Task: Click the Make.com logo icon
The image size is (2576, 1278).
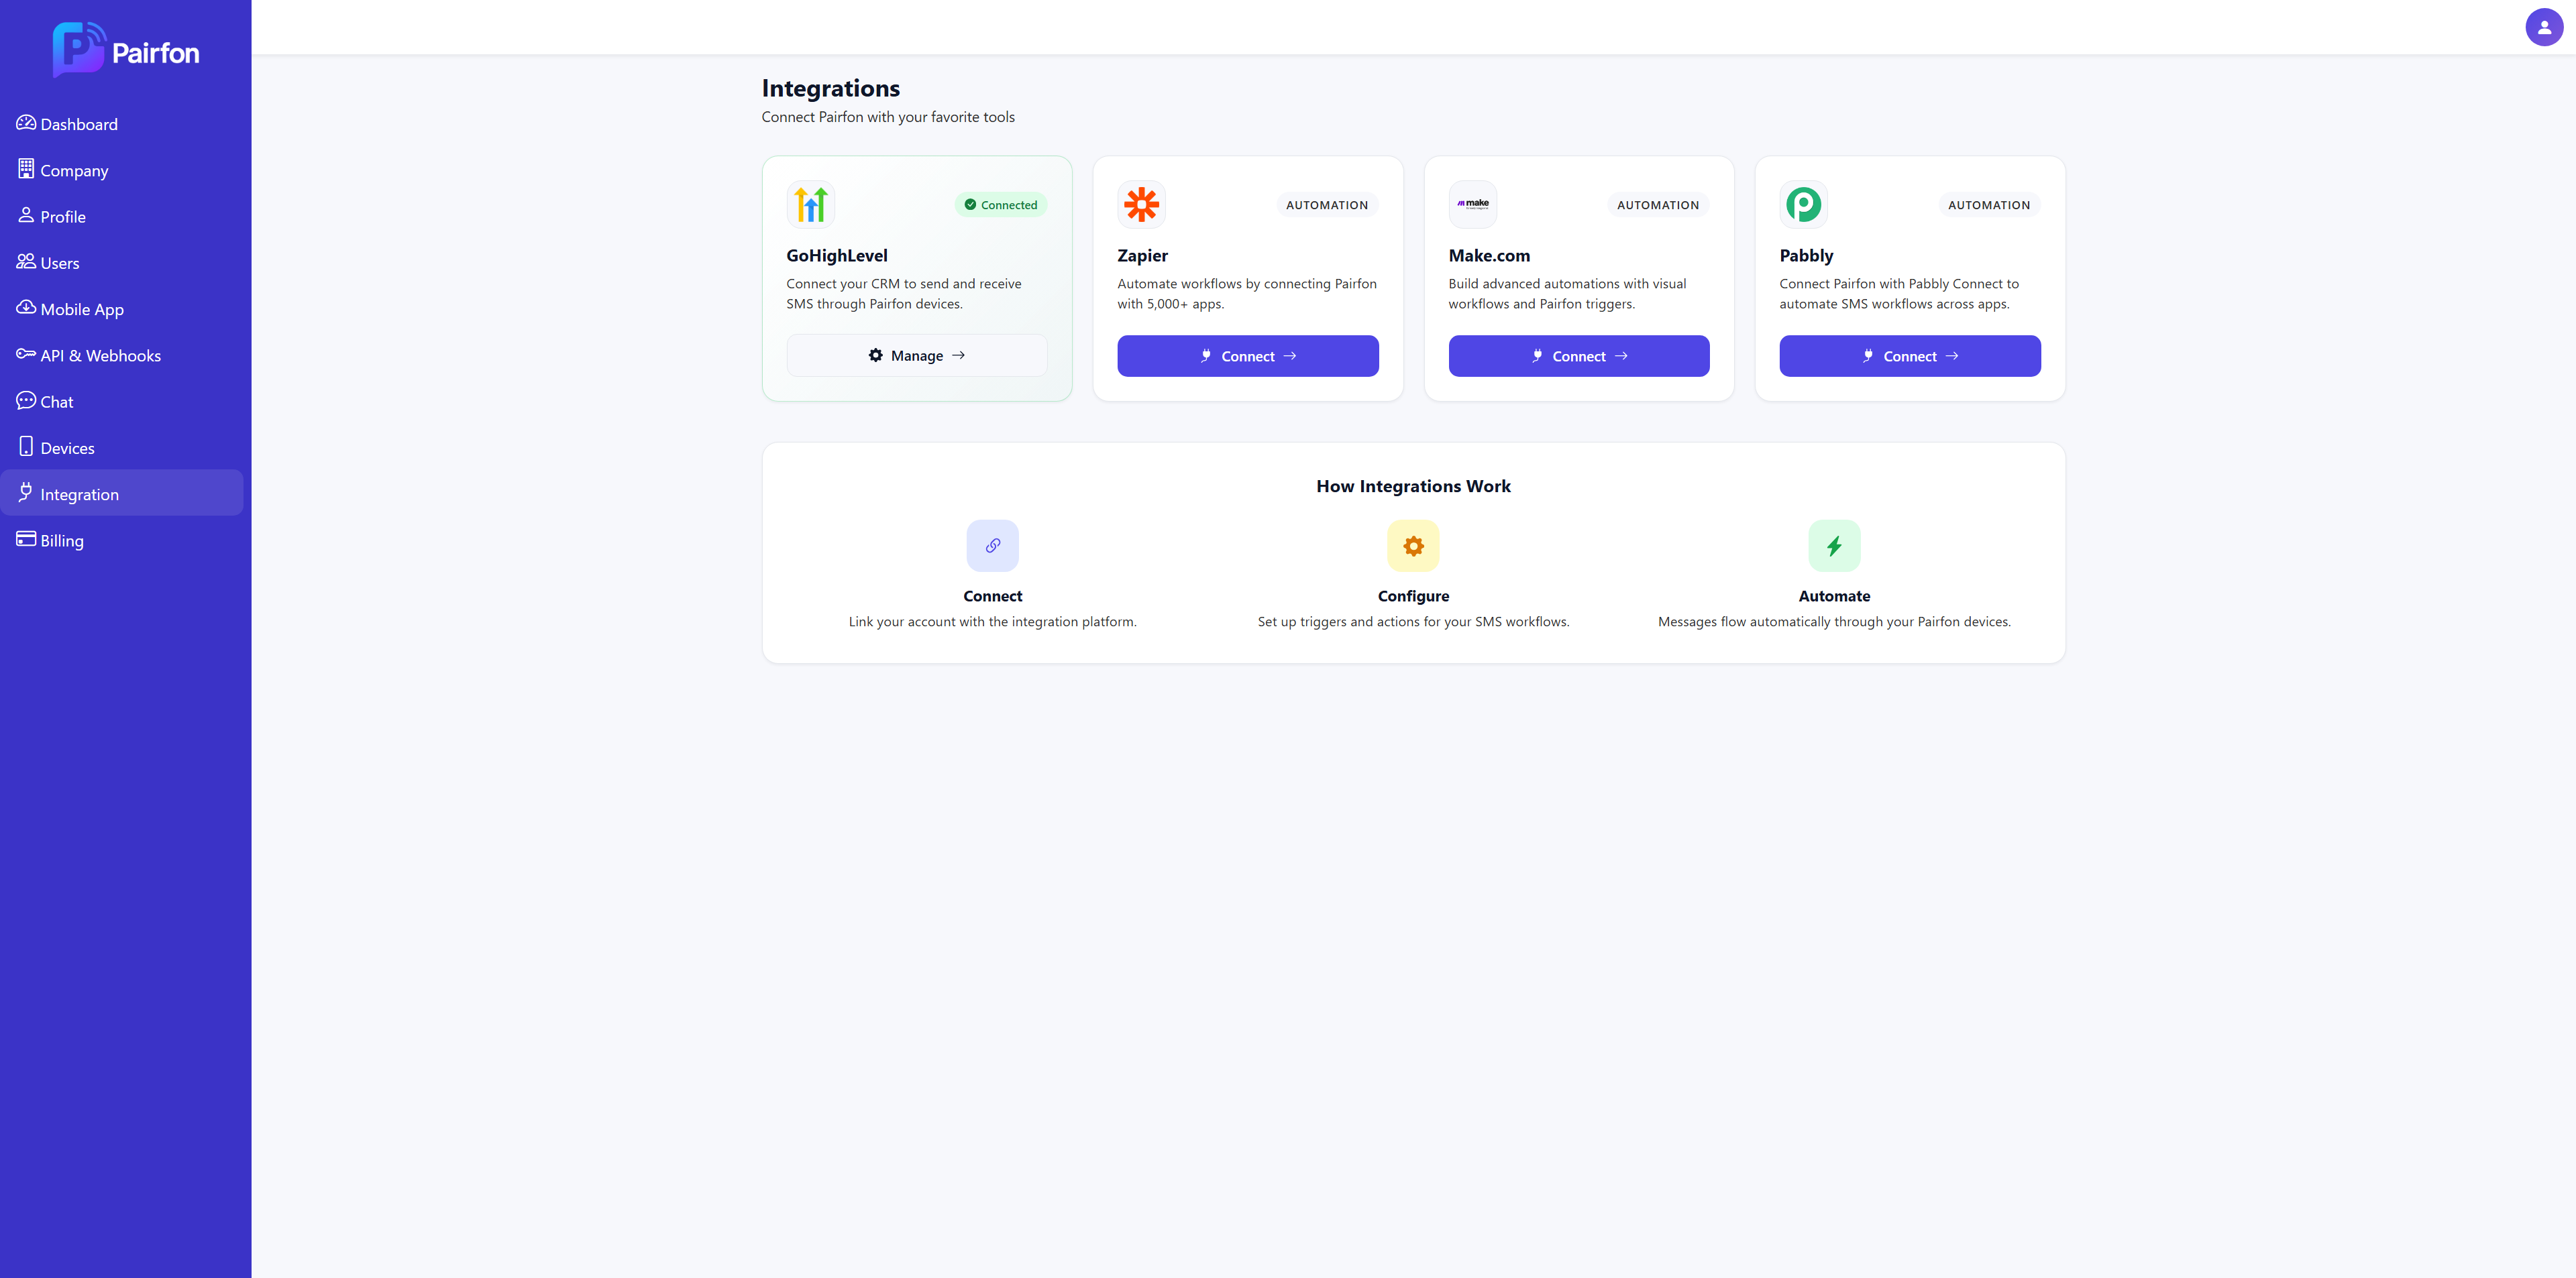Action: coord(1472,205)
